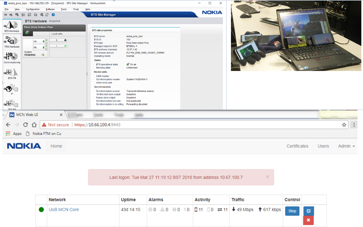Click the disconnect icon with red X
The width and height of the screenshot is (363, 227).
[x=11, y=15]
